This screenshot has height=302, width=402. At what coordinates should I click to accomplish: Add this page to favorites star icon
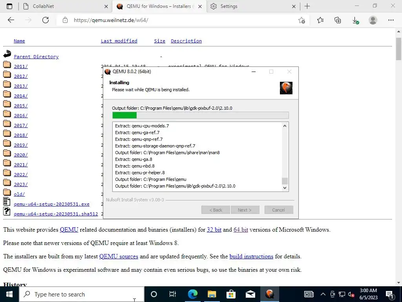pos(302,20)
